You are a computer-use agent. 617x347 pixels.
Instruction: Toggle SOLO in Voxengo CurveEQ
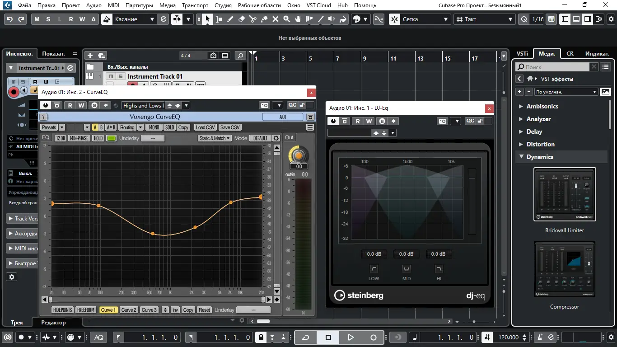click(x=169, y=127)
